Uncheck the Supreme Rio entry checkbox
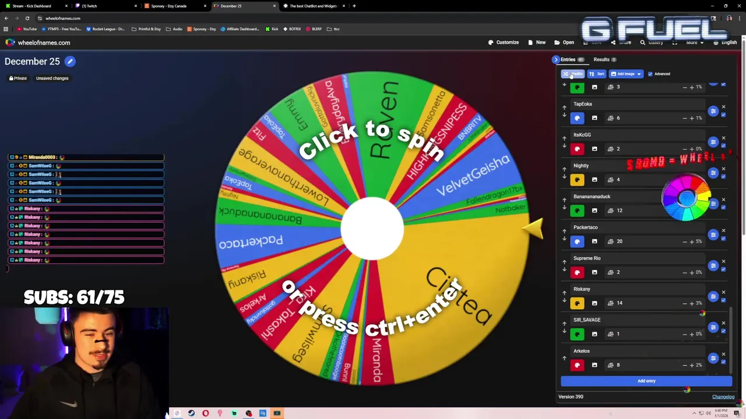Screen dimensions: 746x419 723,269
